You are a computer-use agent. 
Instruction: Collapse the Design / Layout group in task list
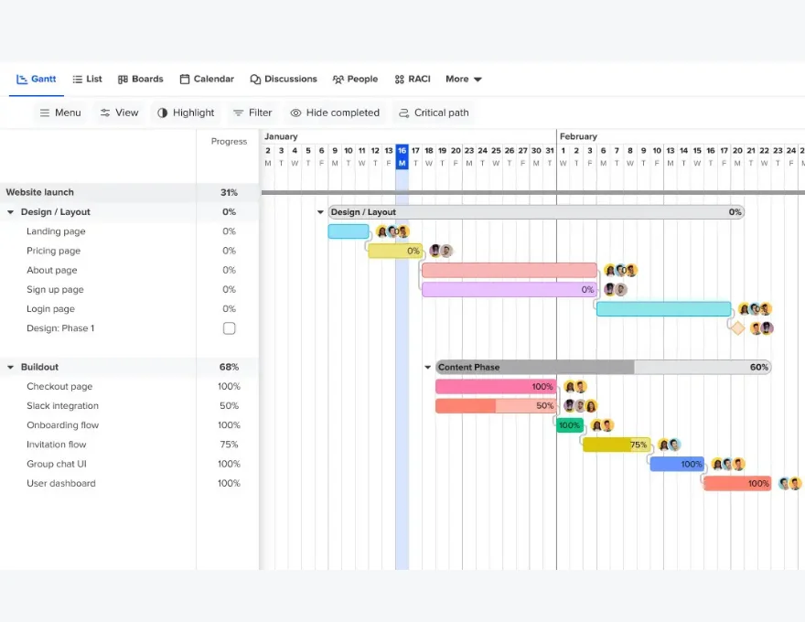pyautogui.click(x=11, y=212)
